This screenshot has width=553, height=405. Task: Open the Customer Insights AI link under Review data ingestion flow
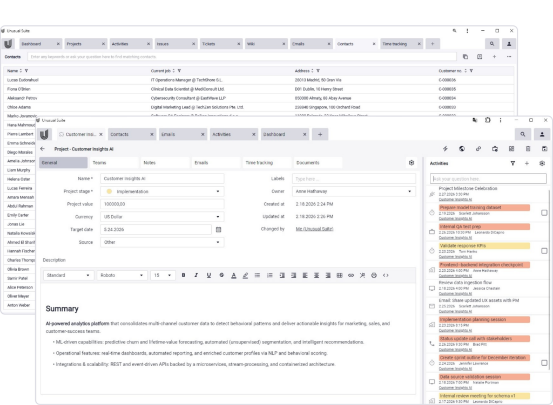tap(456, 294)
